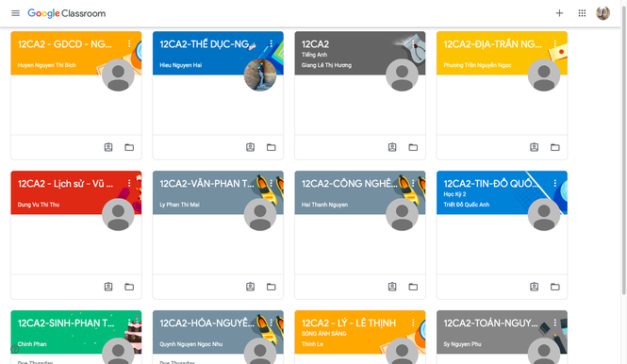Click the plus icon to join class
627x364 pixels.
pyautogui.click(x=559, y=13)
